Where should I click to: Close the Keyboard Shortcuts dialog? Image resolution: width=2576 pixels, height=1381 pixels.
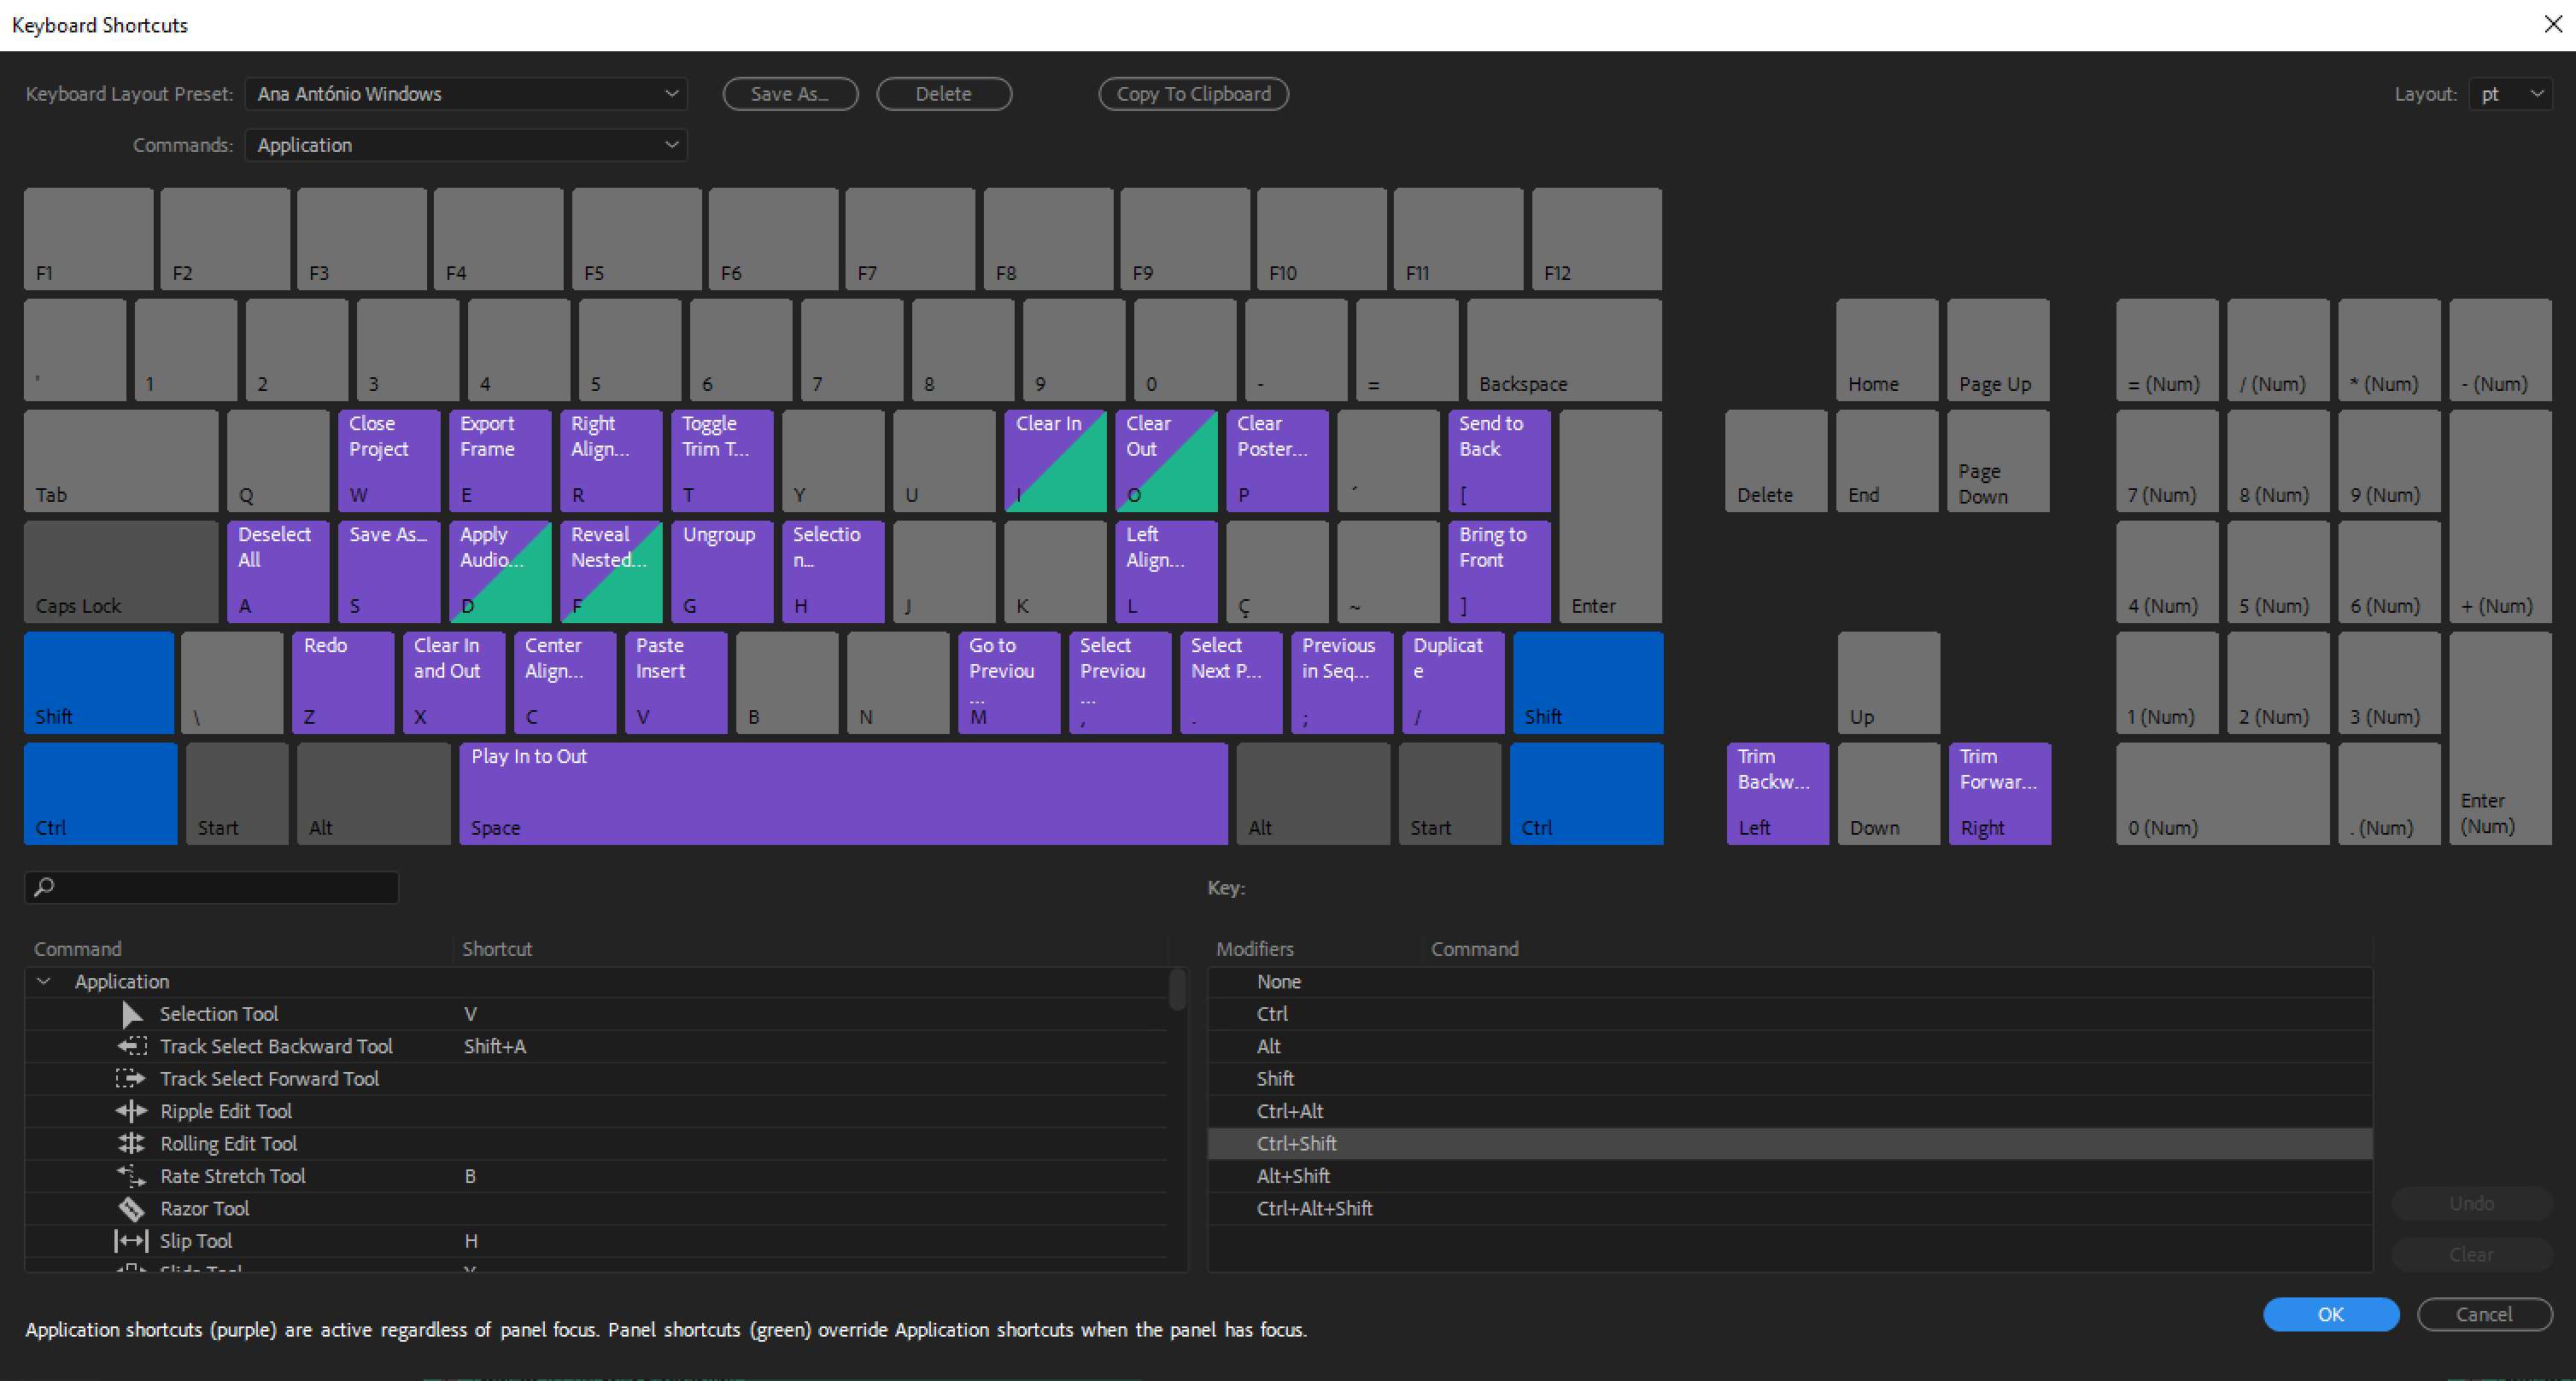coord(2552,24)
